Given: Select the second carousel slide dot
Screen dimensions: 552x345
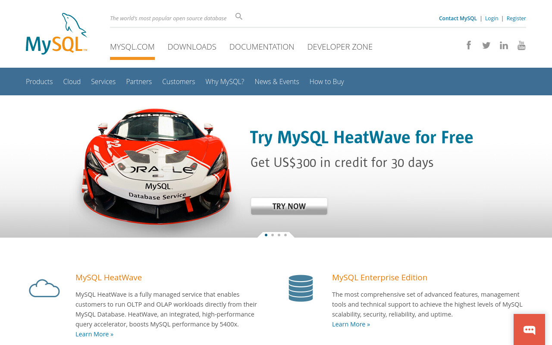Looking at the screenshot, I should 273,235.
